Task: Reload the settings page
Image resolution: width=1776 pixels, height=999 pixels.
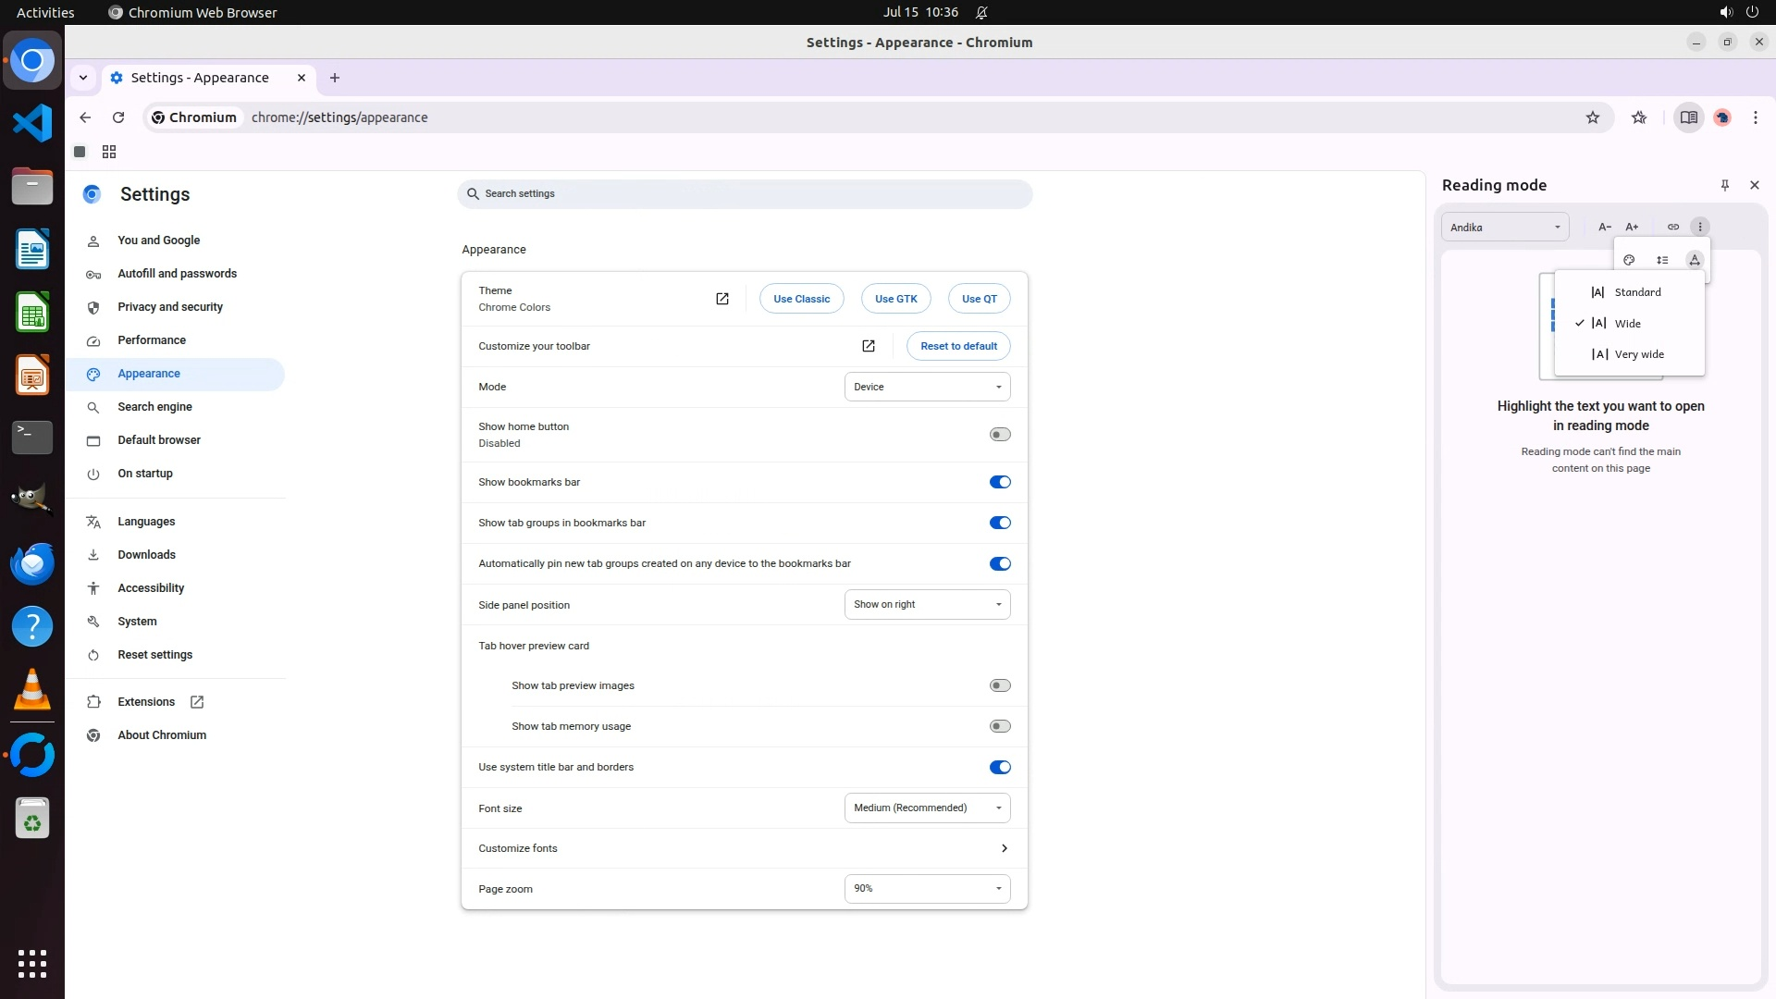Action: tap(118, 117)
